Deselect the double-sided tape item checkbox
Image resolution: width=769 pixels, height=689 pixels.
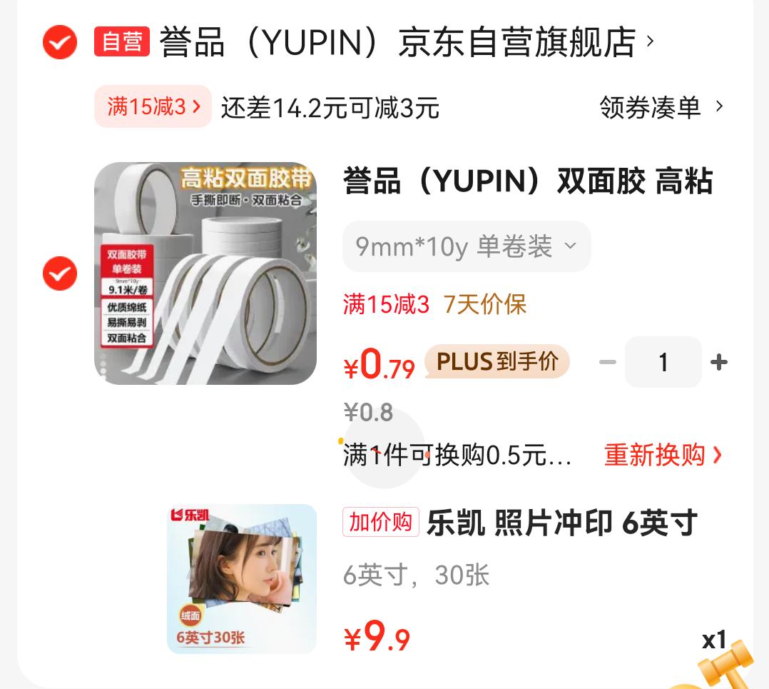[60, 273]
